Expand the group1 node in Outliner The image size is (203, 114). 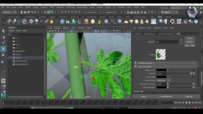[x=11, y=58]
